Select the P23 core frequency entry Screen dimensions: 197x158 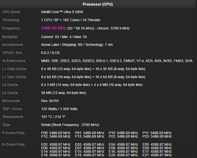[x=157, y=136]
